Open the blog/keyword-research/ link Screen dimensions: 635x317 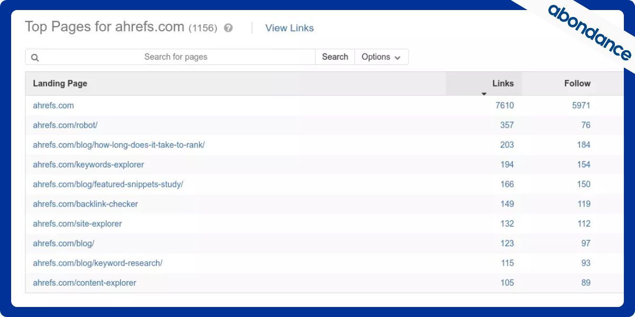click(97, 263)
